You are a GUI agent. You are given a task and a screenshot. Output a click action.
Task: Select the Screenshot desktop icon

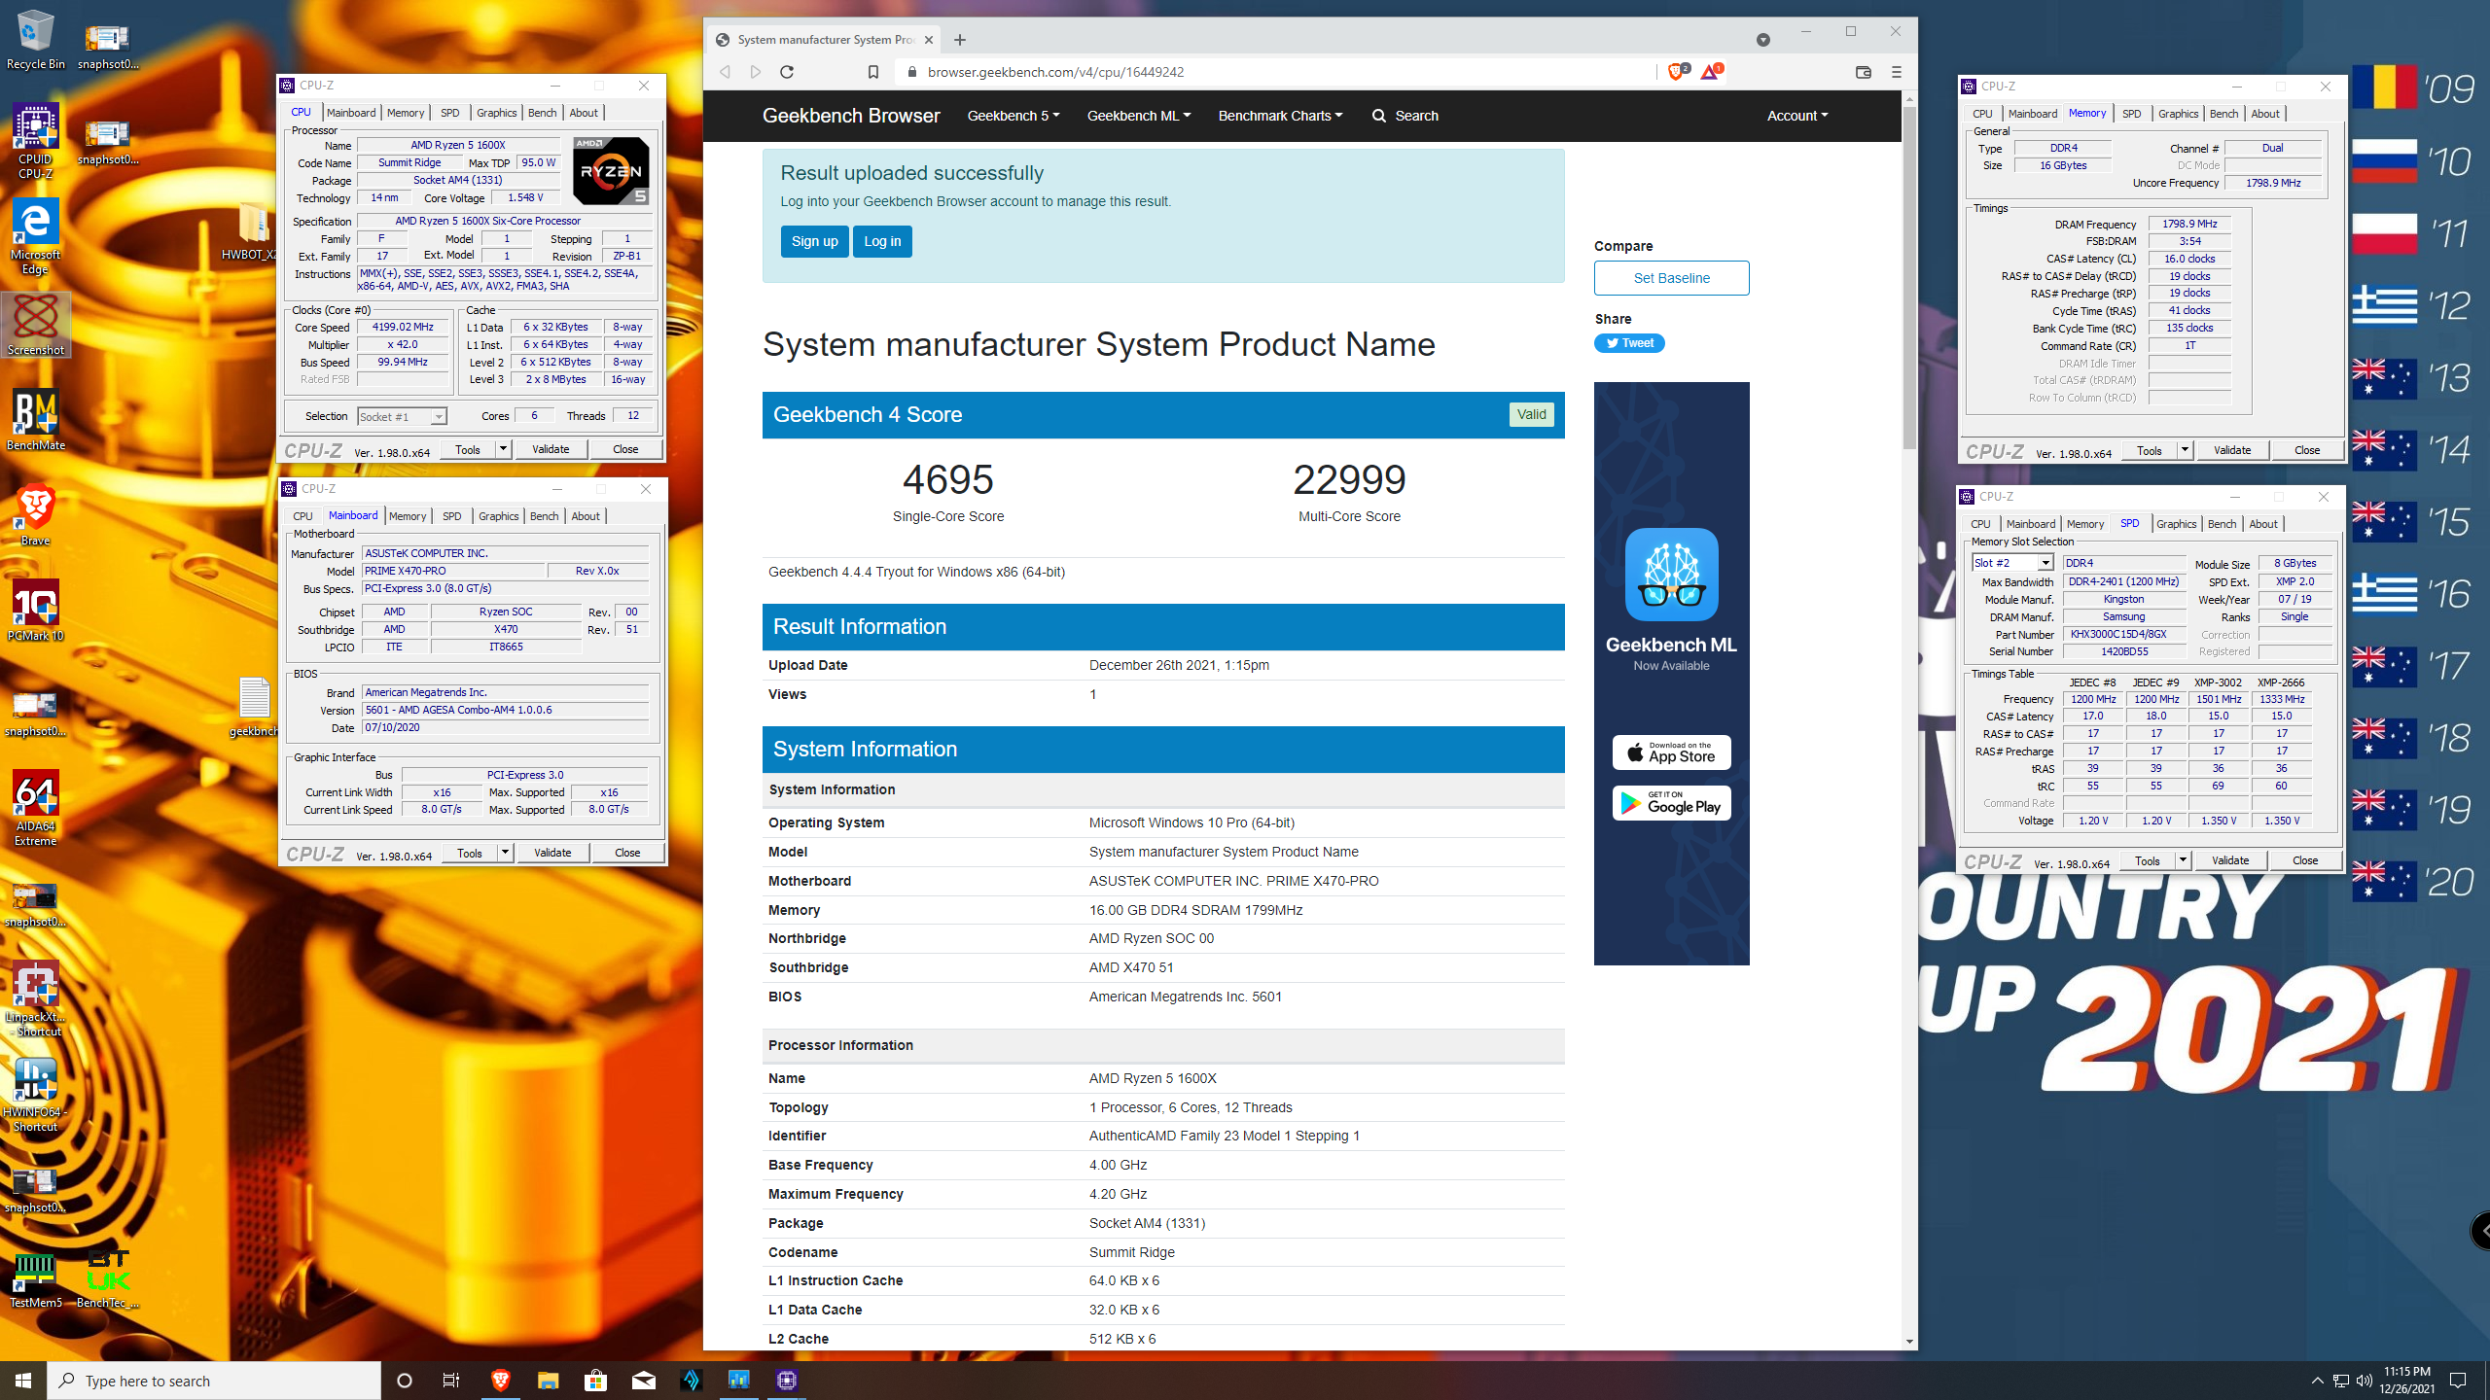pyautogui.click(x=35, y=326)
